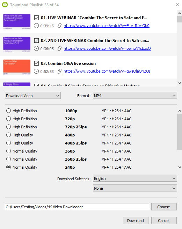
Task: Click thumbnail of video 01 webinar Pt. 1
Action: [x=17, y=22]
